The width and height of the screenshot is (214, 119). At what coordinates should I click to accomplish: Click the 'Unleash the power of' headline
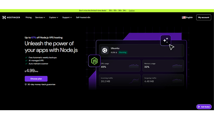(49, 44)
